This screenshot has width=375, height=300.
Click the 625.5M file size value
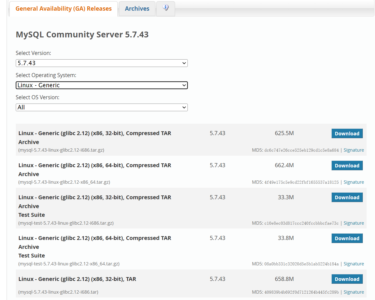click(284, 133)
